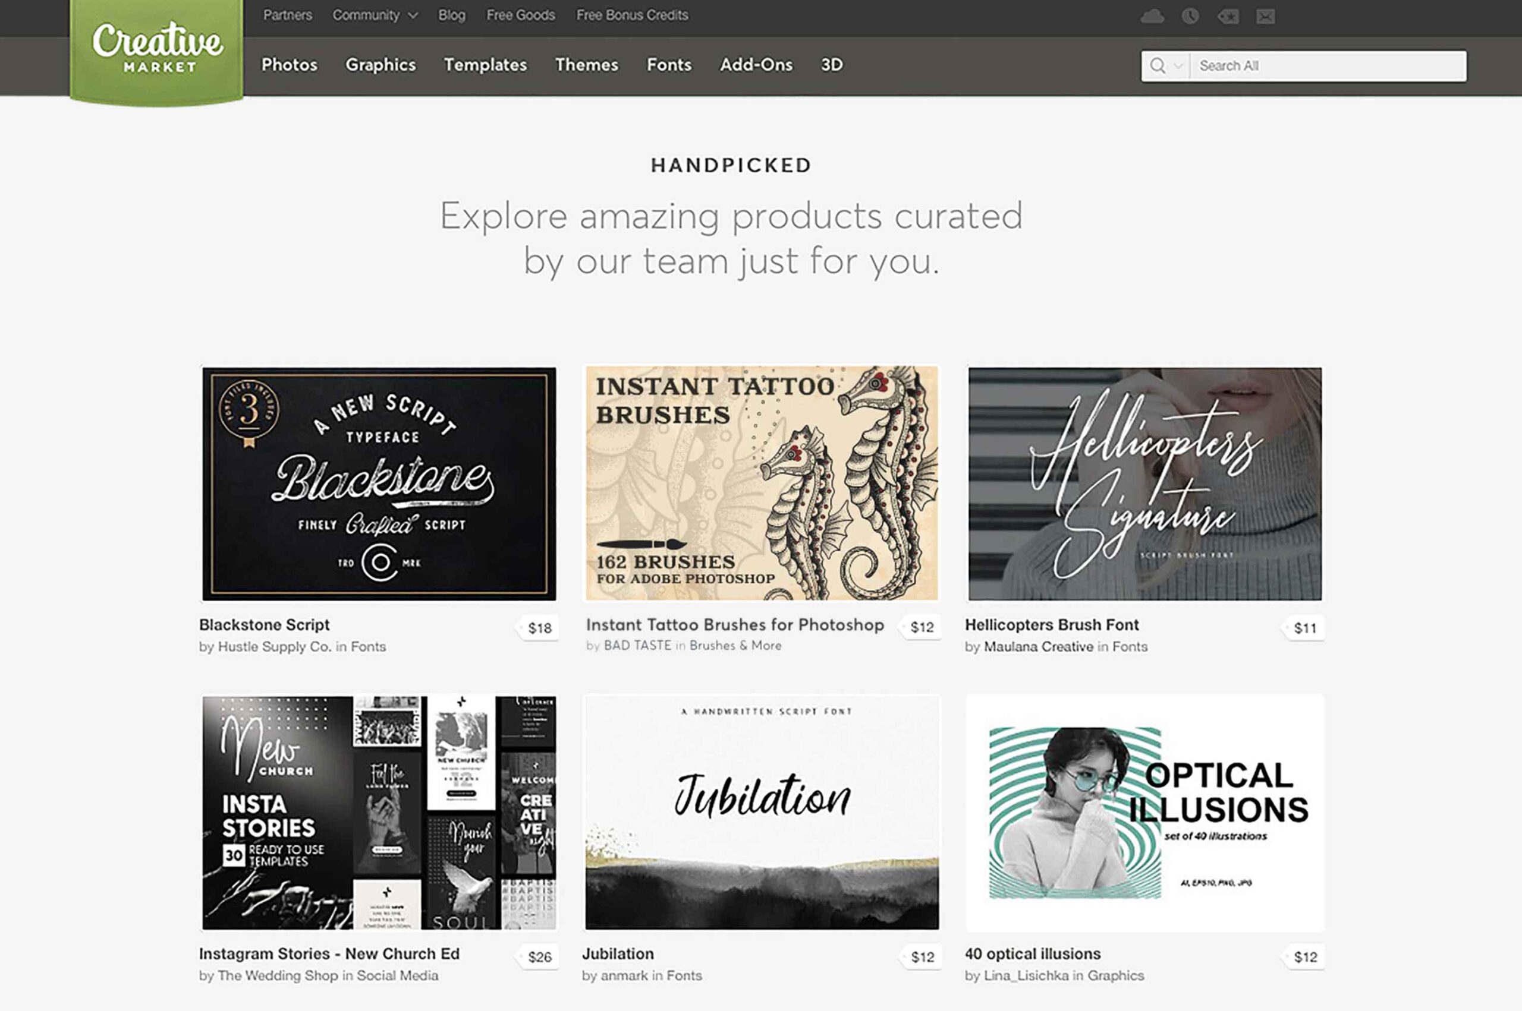1522x1011 pixels.
Task: Open the Optical Illusions preview image
Action: click(x=1144, y=813)
